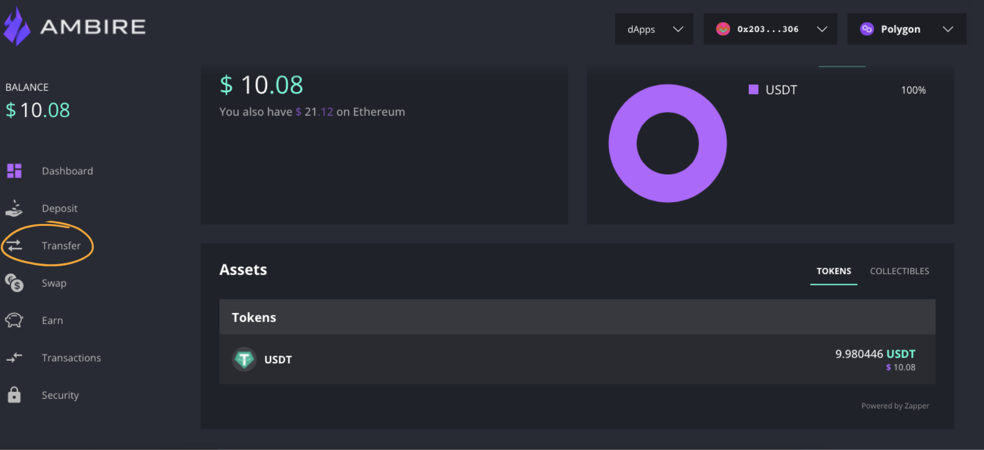Click the BALANCE label
The image size is (984, 450).
[27, 87]
